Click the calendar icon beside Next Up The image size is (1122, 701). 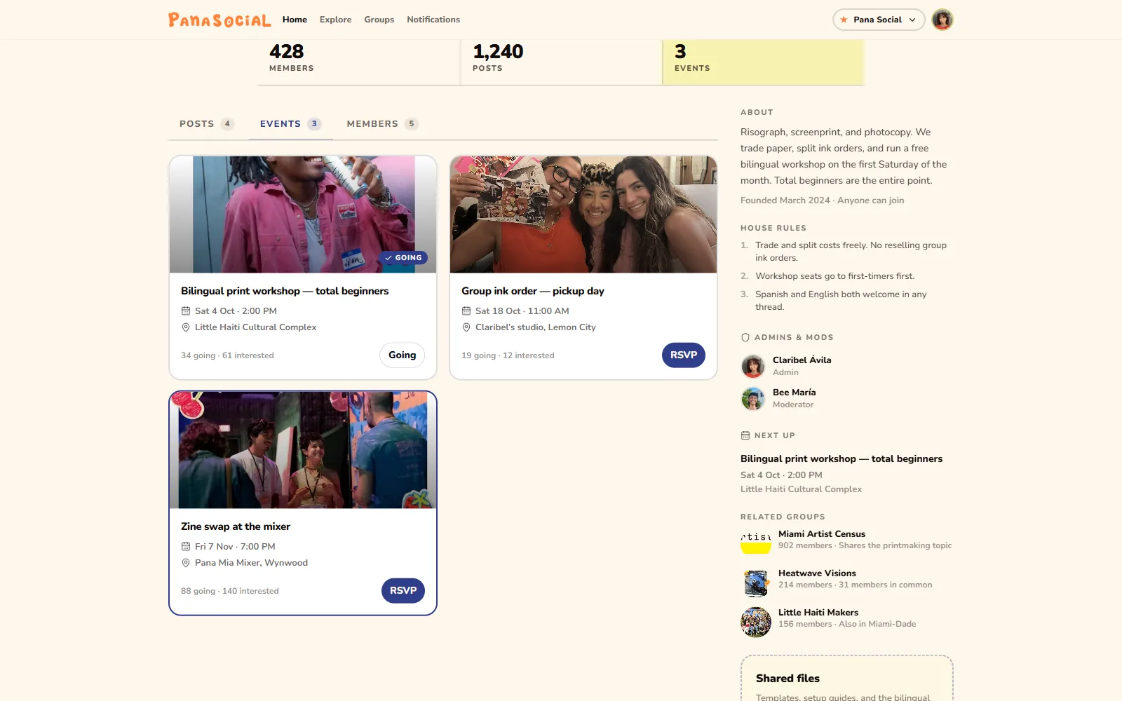[745, 436]
